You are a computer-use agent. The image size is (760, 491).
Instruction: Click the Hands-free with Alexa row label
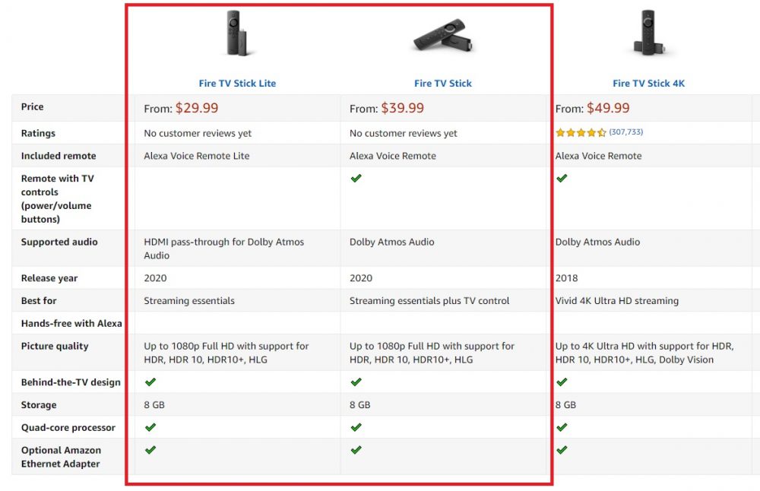coord(71,323)
